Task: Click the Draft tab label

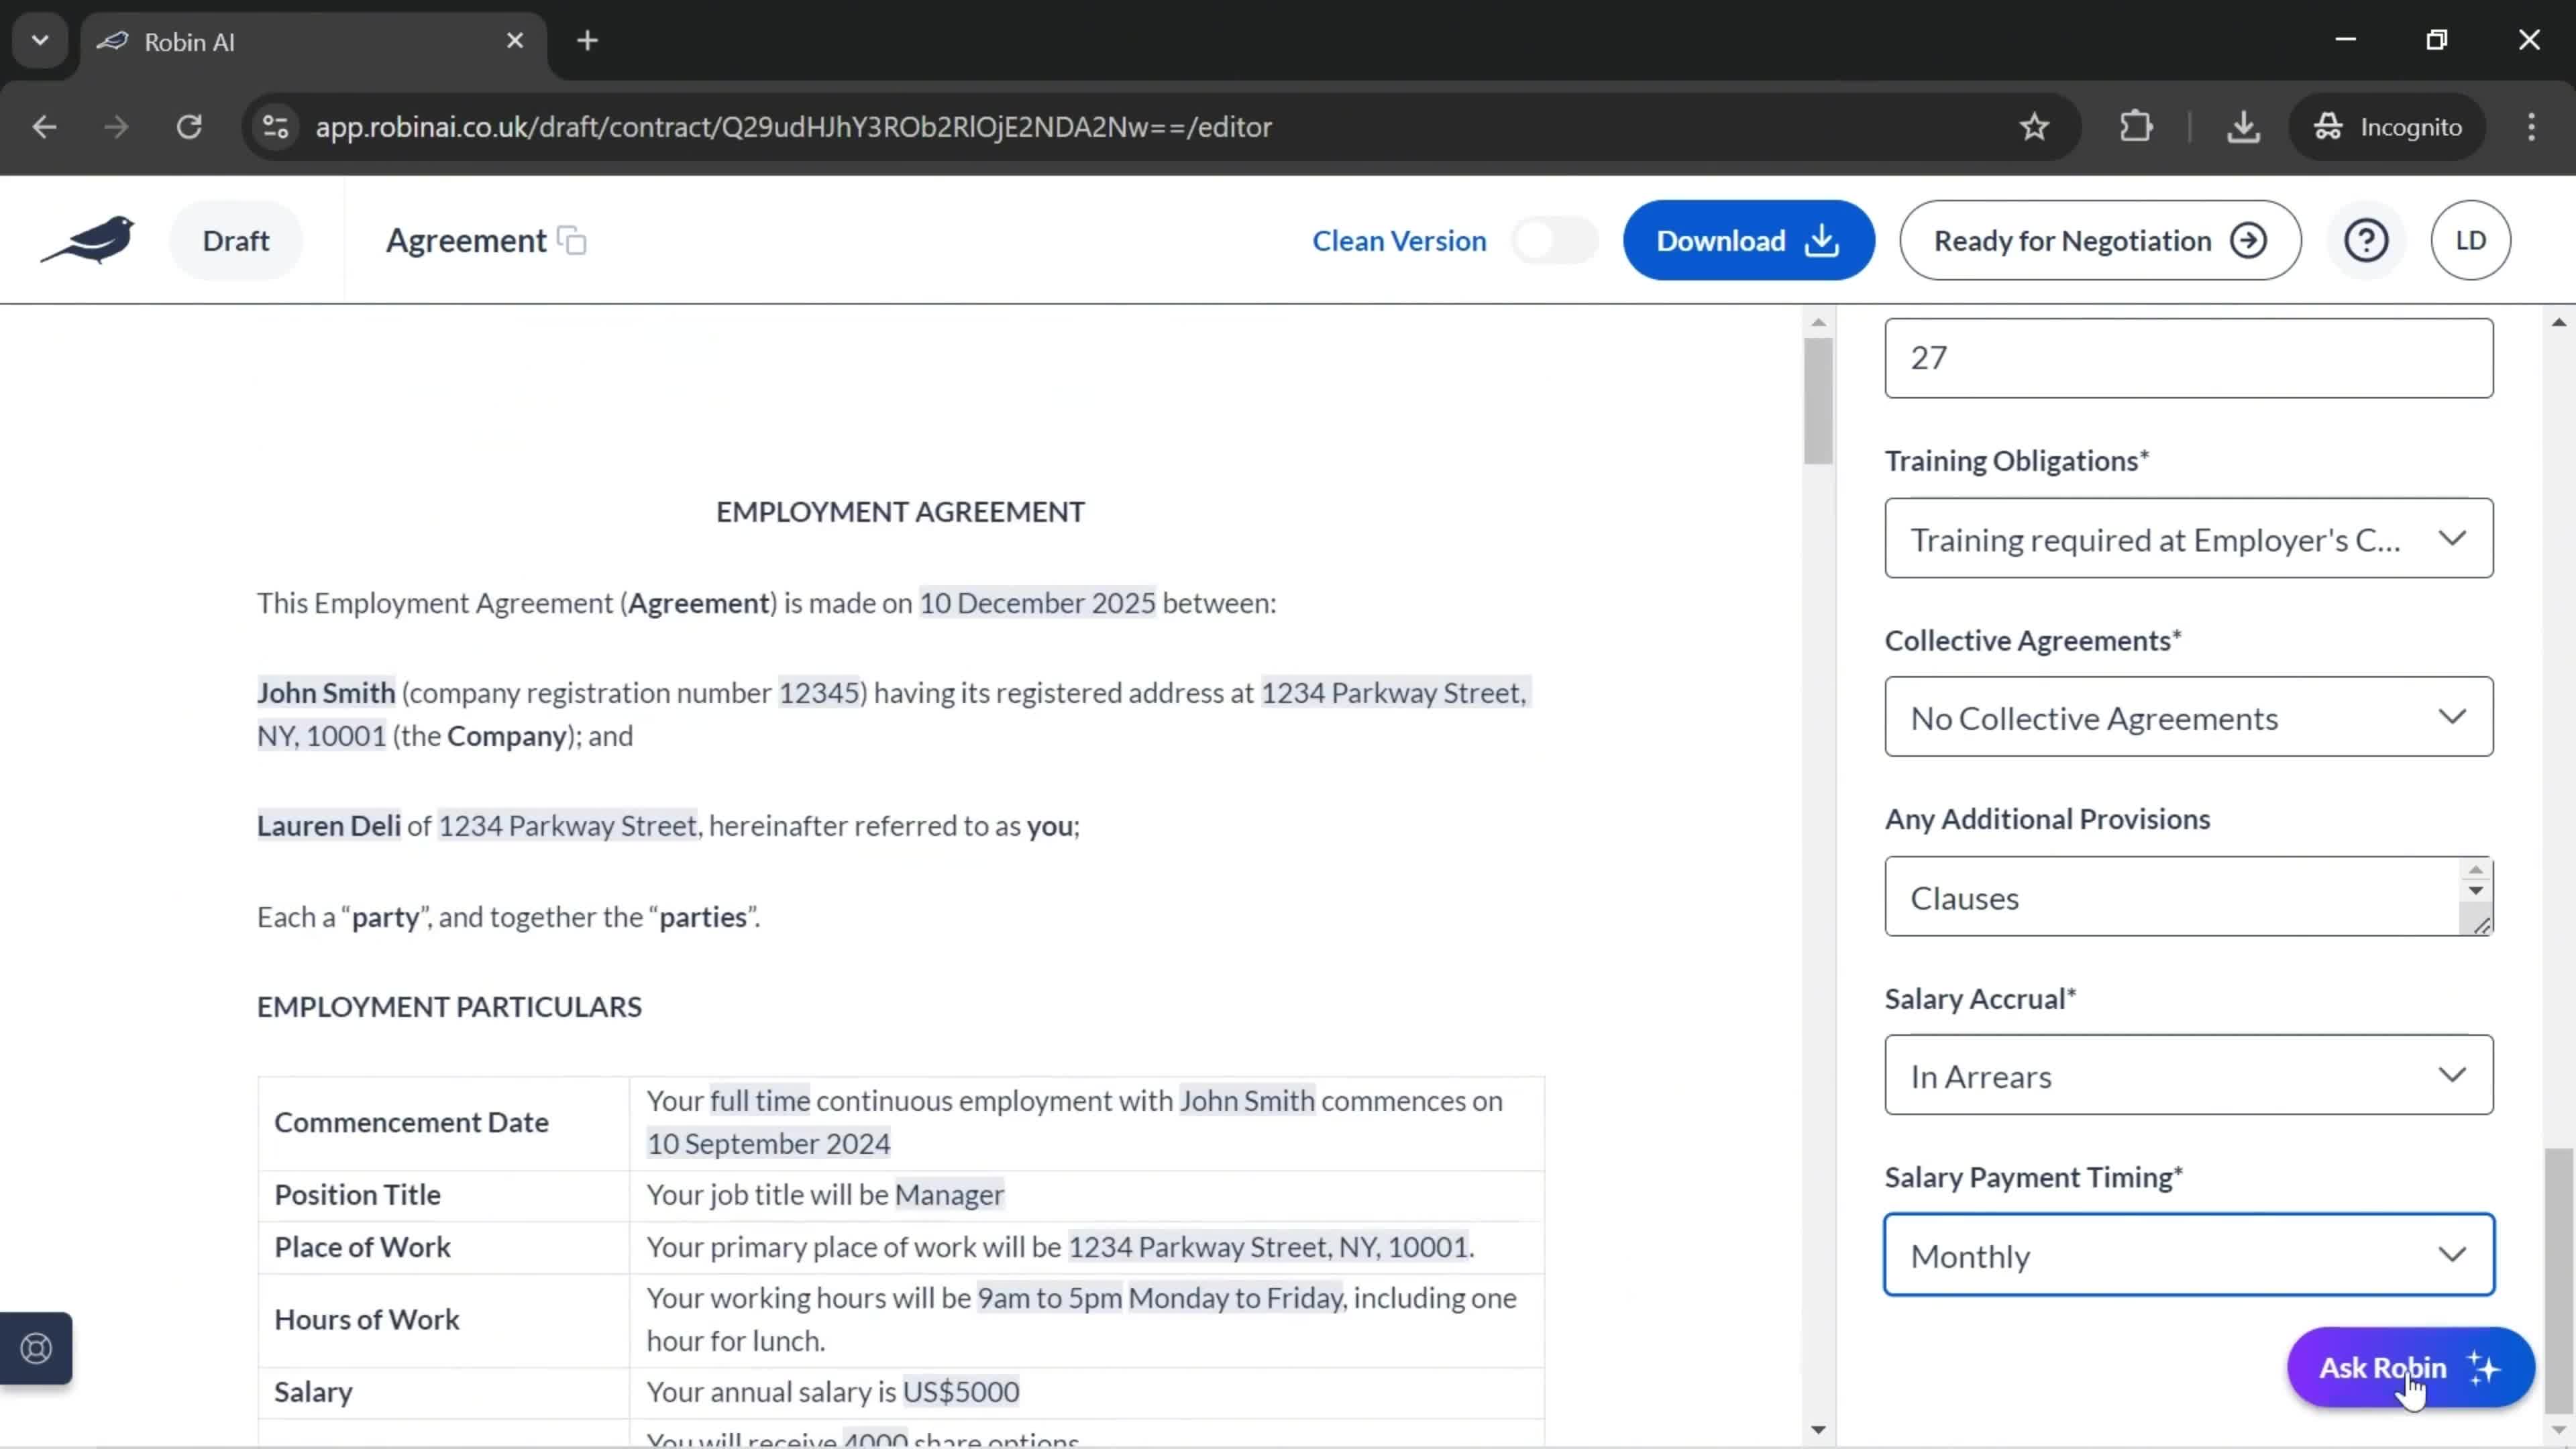Action: 235,239
